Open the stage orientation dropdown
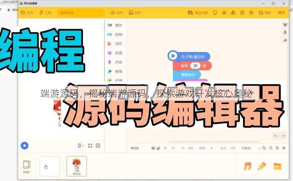The height and width of the screenshot is (181, 293). pos(80,146)
